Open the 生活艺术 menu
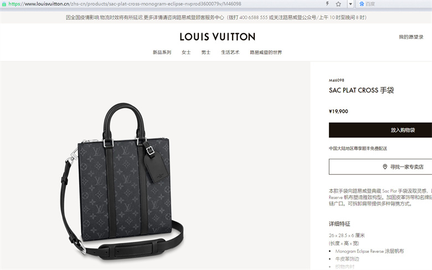 [x=230, y=53]
